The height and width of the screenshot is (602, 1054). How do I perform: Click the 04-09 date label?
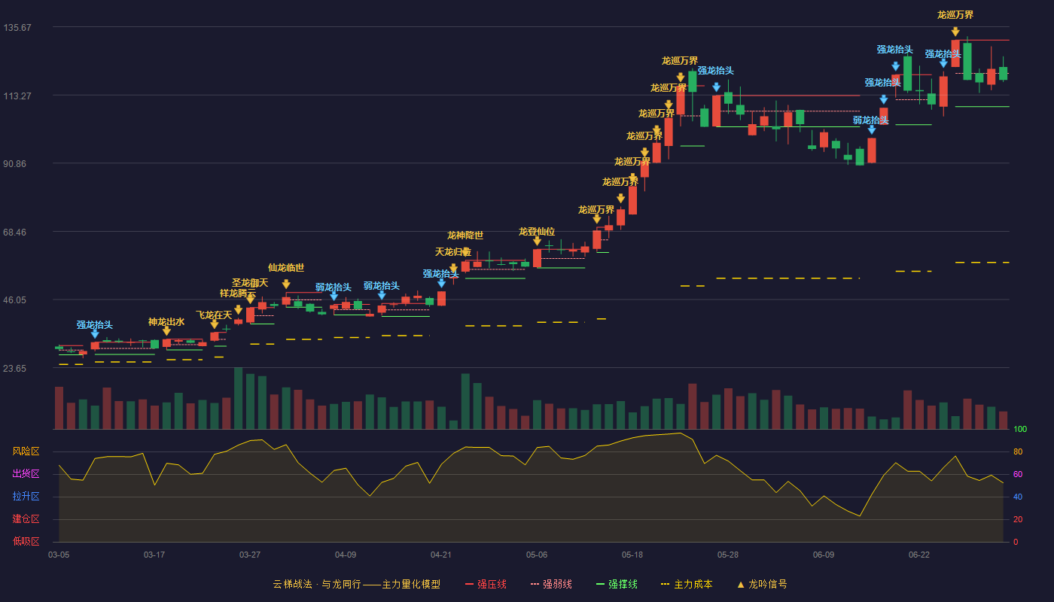(346, 555)
